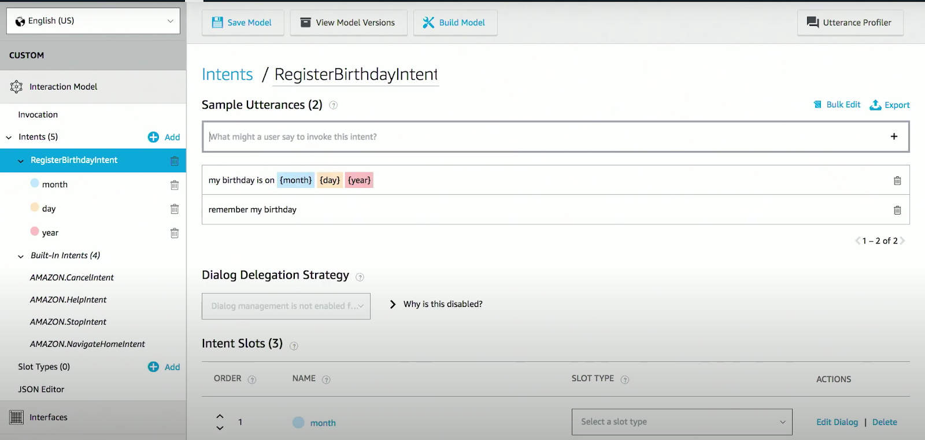Delete the month slot in the sidebar
Viewport: 925px width, 440px height.
(x=175, y=185)
